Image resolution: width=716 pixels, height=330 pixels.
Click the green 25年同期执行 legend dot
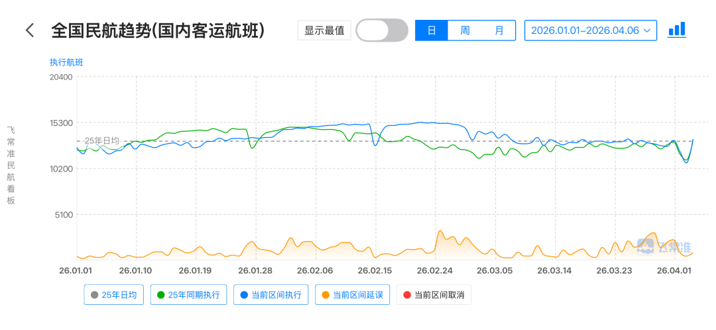pyautogui.click(x=160, y=295)
